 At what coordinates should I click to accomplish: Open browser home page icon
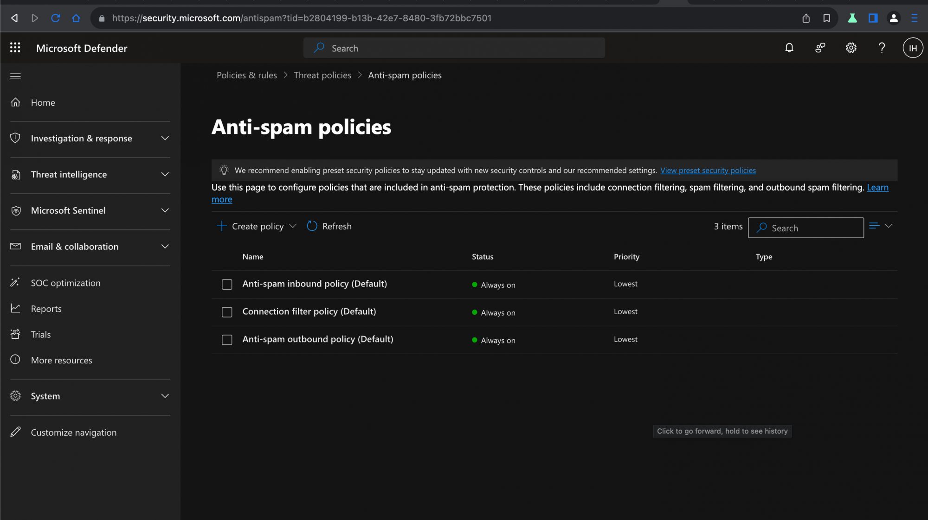click(x=76, y=18)
